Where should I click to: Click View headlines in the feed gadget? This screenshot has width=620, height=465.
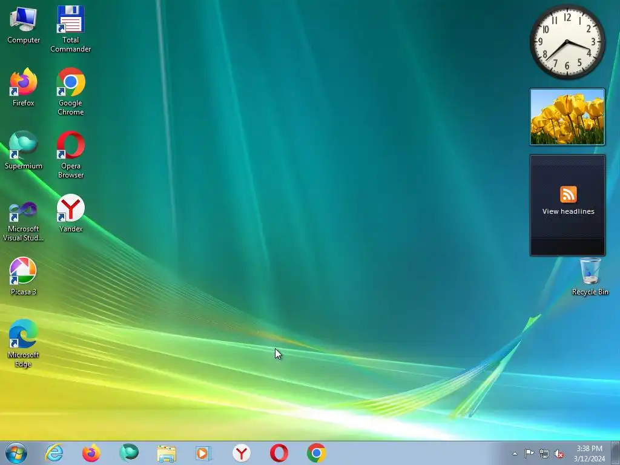tap(568, 211)
